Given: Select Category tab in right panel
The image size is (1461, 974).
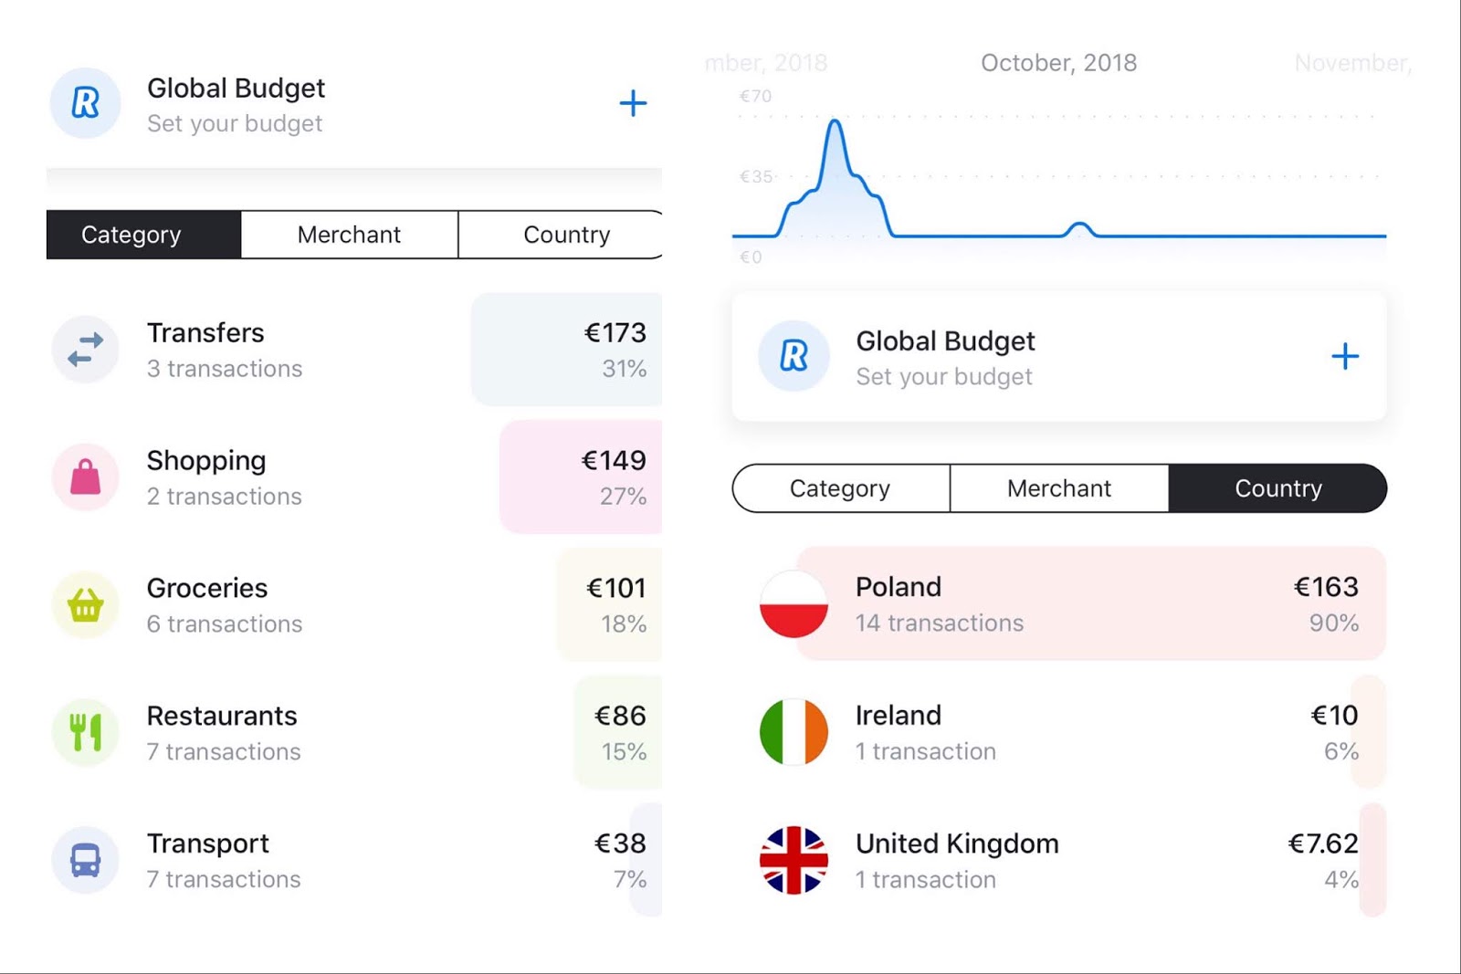Looking at the screenshot, I should click(840, 488).
